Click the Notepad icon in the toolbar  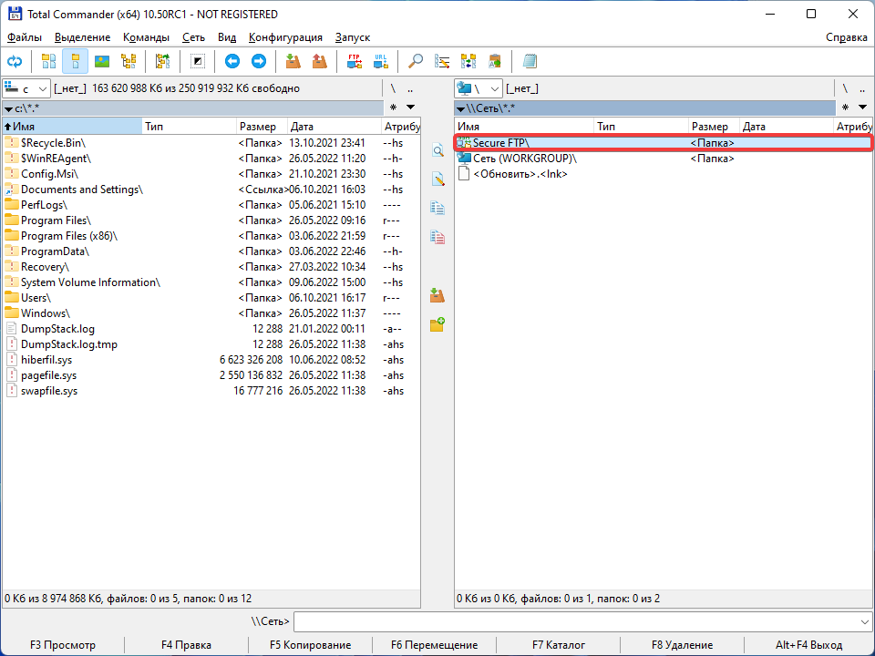coord(530,61)
